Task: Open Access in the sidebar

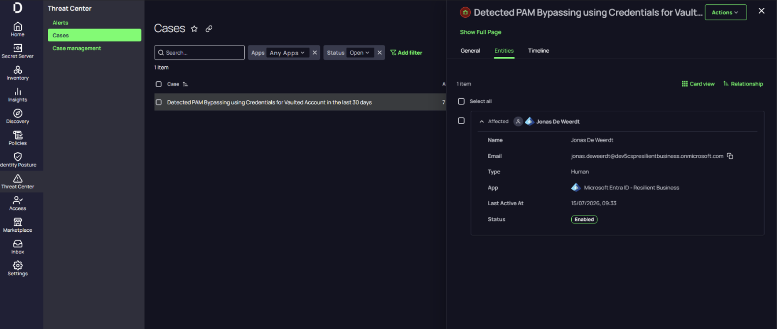Action: pyautogui.click(x=17, y=203)
